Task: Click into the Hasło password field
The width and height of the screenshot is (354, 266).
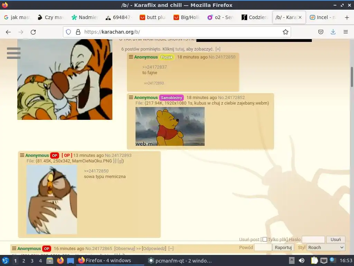Action: [313, 239]
